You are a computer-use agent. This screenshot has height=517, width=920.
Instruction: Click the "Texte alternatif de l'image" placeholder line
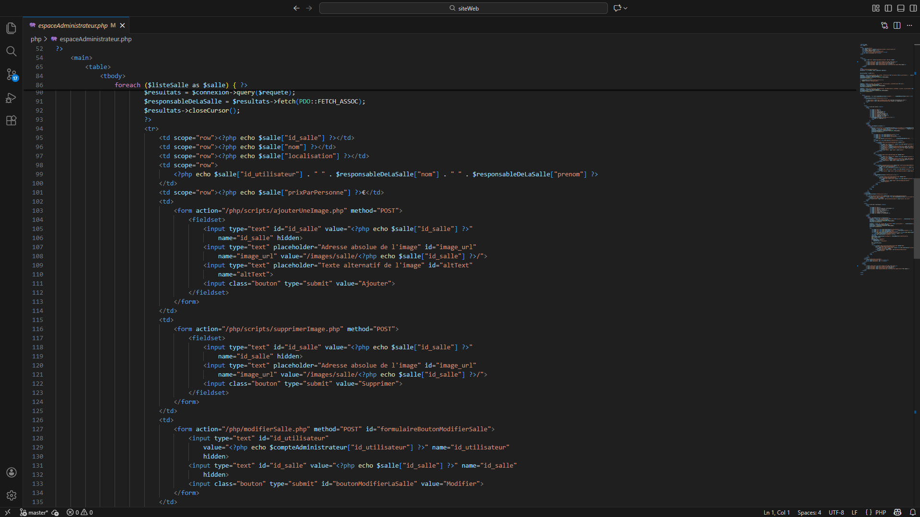tap(338, 265)
